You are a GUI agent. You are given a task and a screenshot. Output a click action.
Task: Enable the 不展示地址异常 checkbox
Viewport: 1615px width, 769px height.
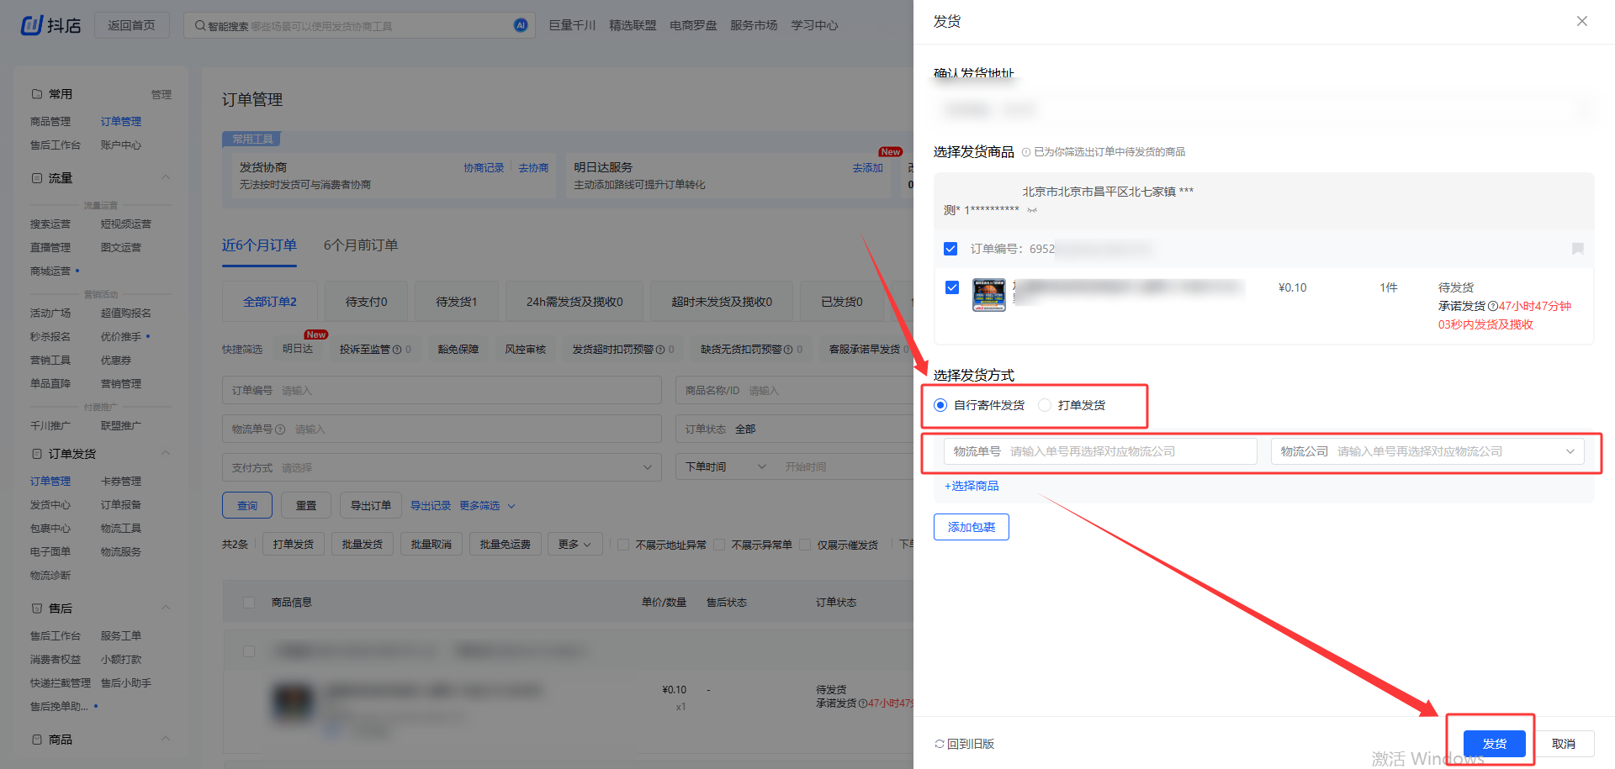pos(623,545)
